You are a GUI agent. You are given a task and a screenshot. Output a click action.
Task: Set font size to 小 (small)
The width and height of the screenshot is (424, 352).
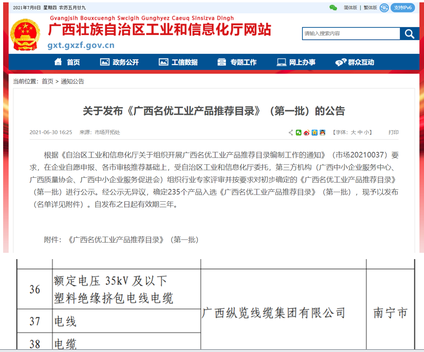(366, 132)
